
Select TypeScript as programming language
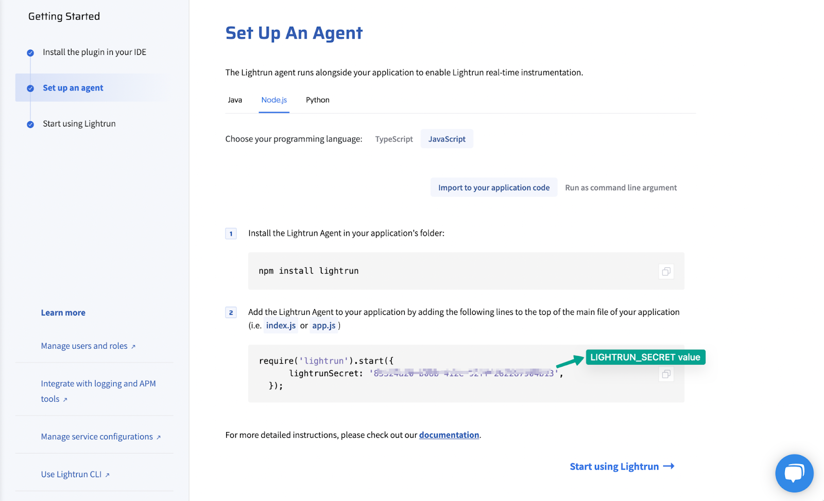point(394,139)
